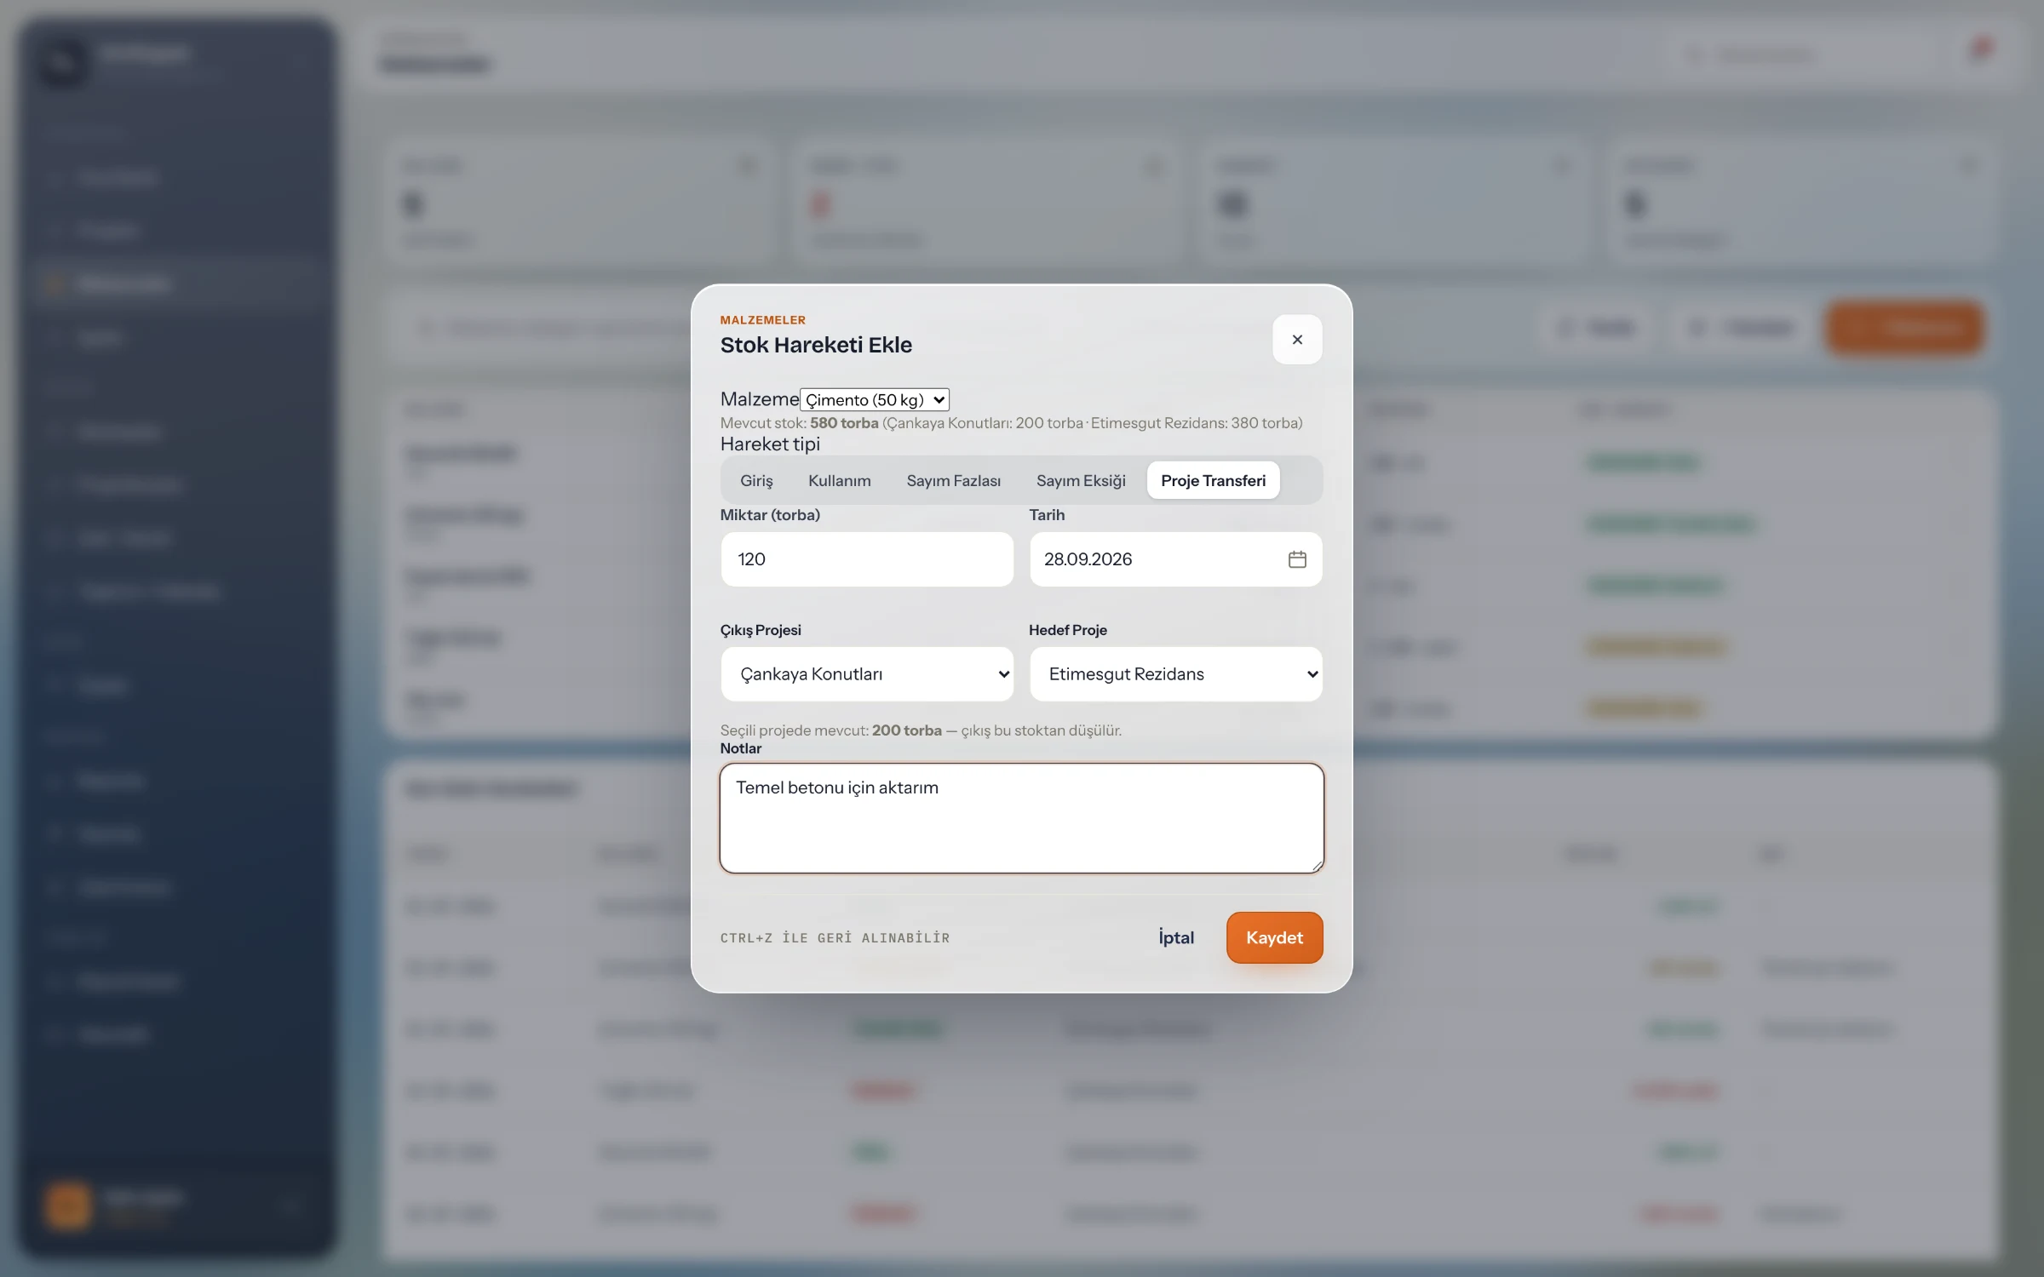This screenshot has height=1277, width=2044.
Task: Select the Sayım Eksiği movement type
Action: (x=1081, y=480)
